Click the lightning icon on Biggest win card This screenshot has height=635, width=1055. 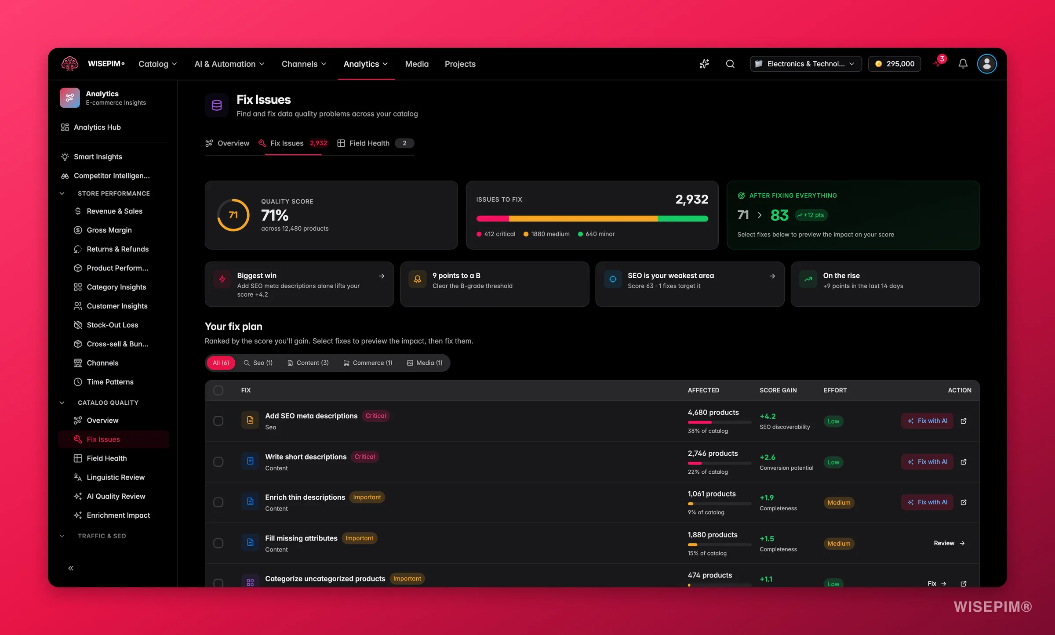(222, 279)
